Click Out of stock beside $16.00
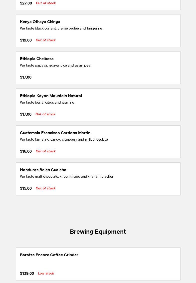 pyautogui.click(x=46, y=151)
